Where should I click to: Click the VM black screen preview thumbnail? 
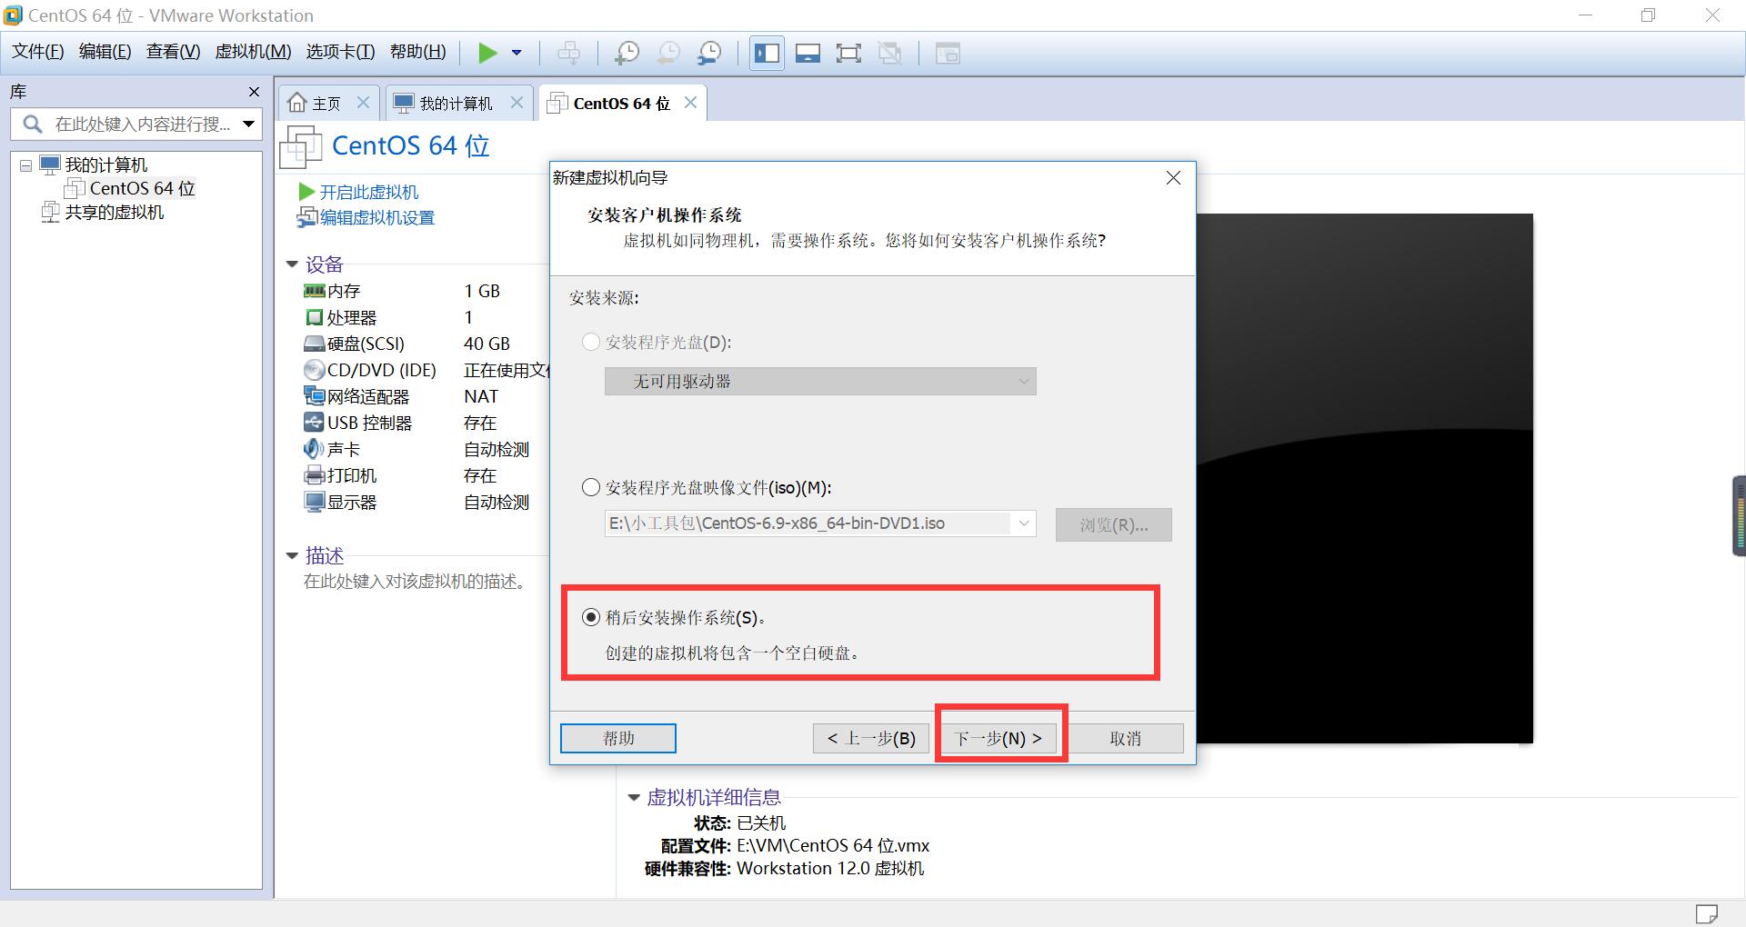1364,479
